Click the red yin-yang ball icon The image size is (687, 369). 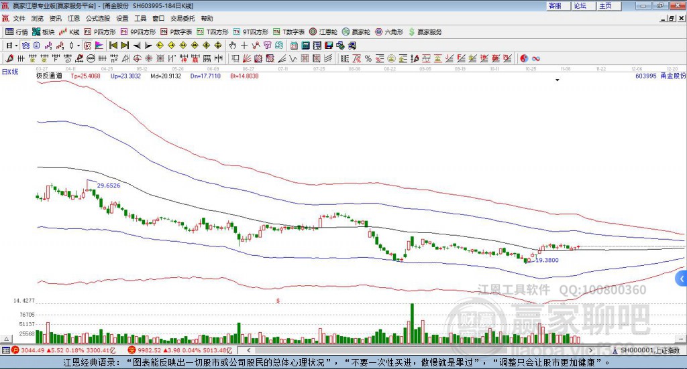click(525, 58)
